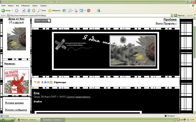Open the Профиль link

tap(170, 23)
